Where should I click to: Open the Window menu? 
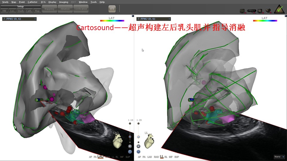point(83,2)
